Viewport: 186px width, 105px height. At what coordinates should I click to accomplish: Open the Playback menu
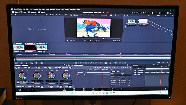[x=52, y=9]
